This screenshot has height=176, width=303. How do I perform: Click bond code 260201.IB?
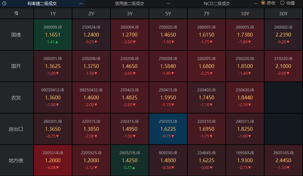[x=53, y=59]
